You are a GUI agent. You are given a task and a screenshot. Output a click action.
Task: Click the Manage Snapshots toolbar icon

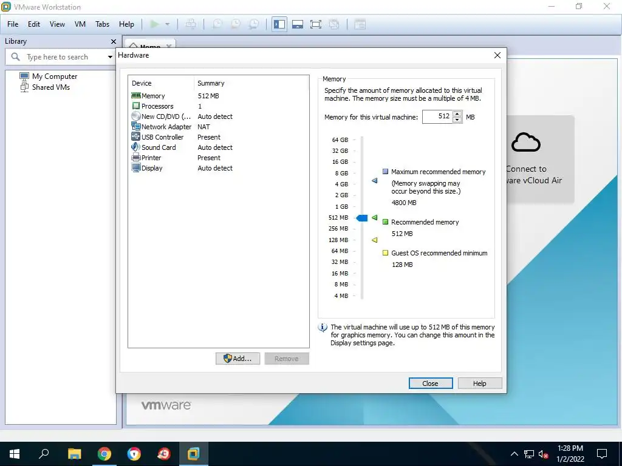[254, 24]
